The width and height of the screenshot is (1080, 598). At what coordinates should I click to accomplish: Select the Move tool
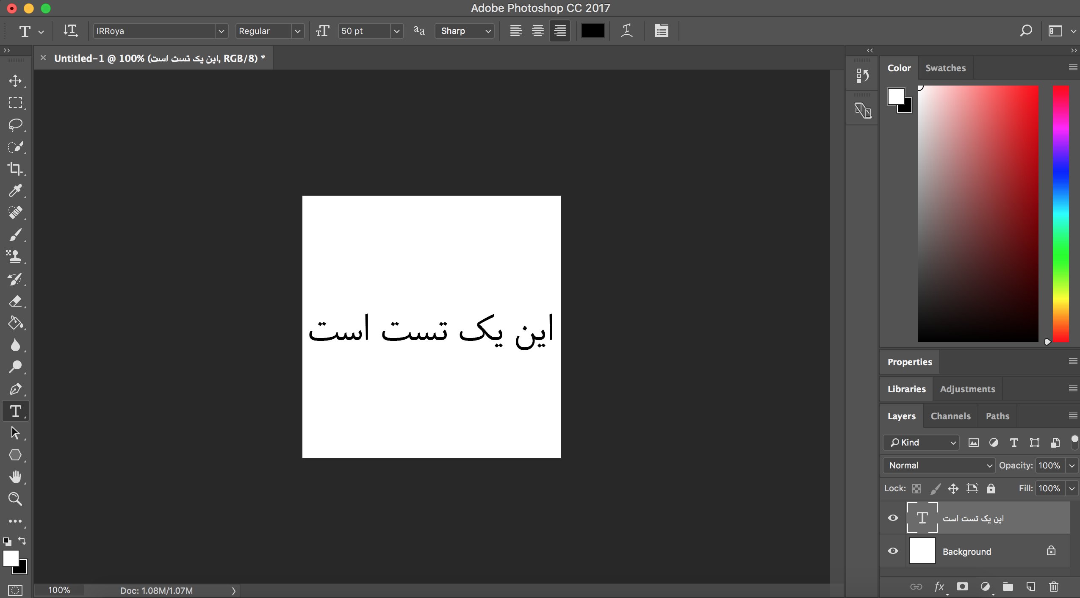click(x=15, y=81)
